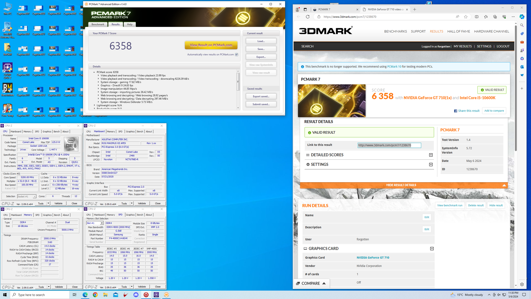
Task: Open BENCHMARKS in 3DMark navigation
Action: pos(395,31)
